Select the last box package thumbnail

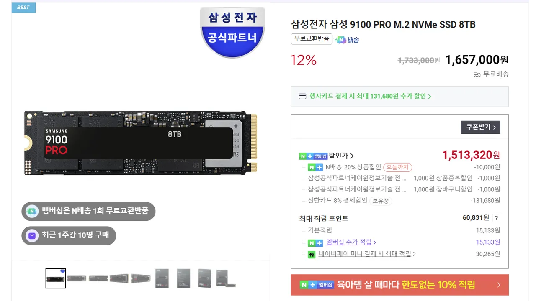click(x=226, y=278)
